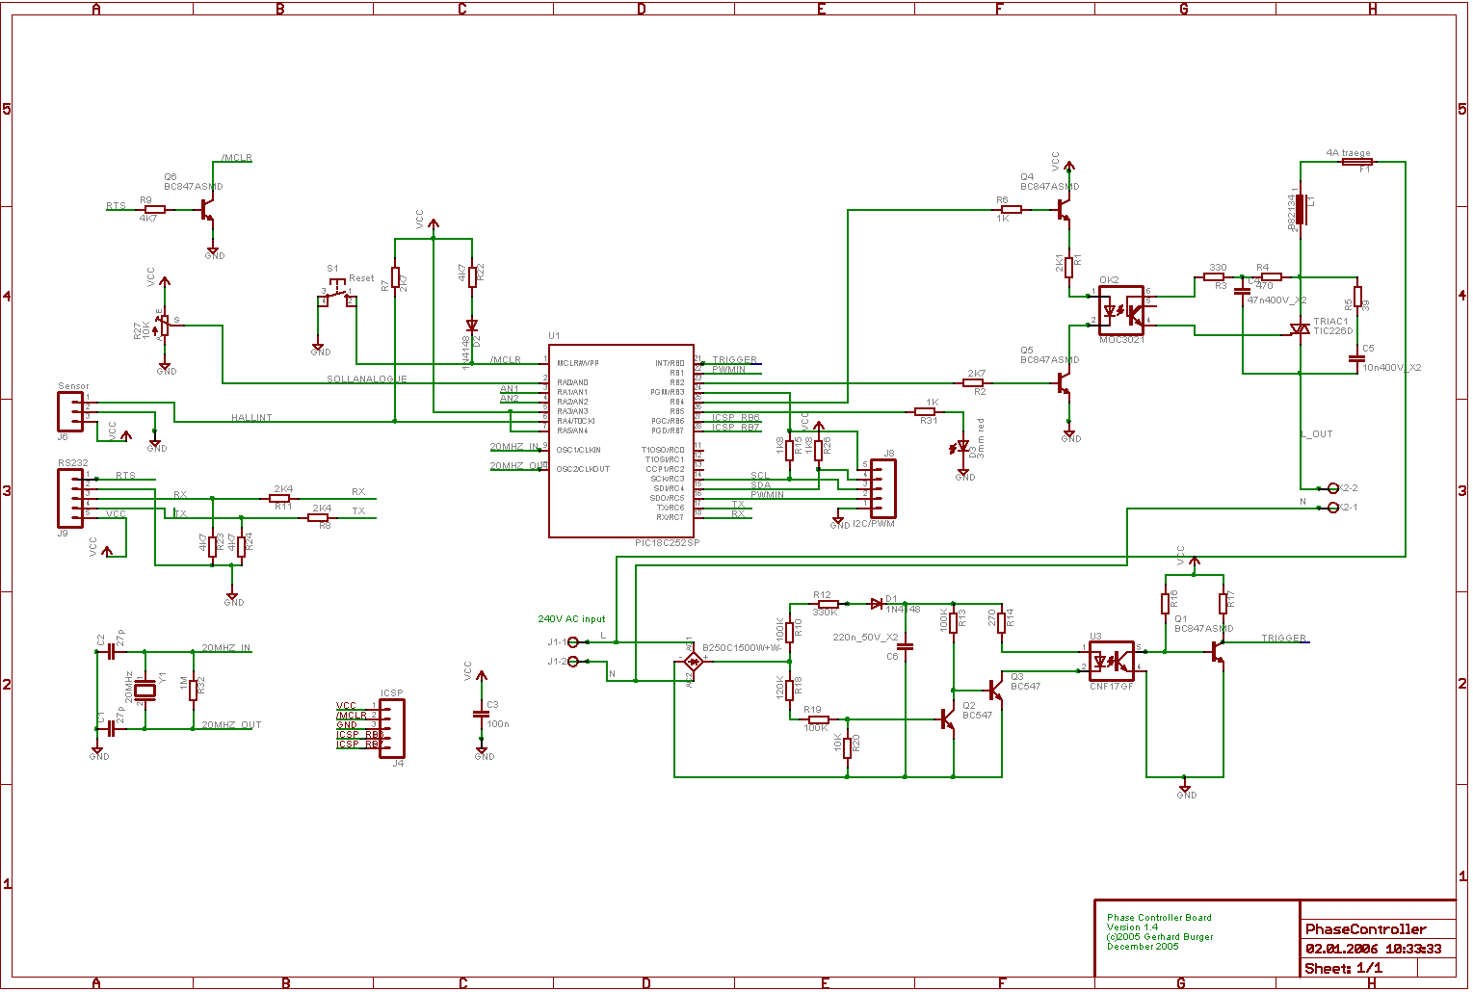Click the TRIAC1 TIC226D triac symbol
This screenshot has height=992, width=1473.
click(x=1301, y=330)
